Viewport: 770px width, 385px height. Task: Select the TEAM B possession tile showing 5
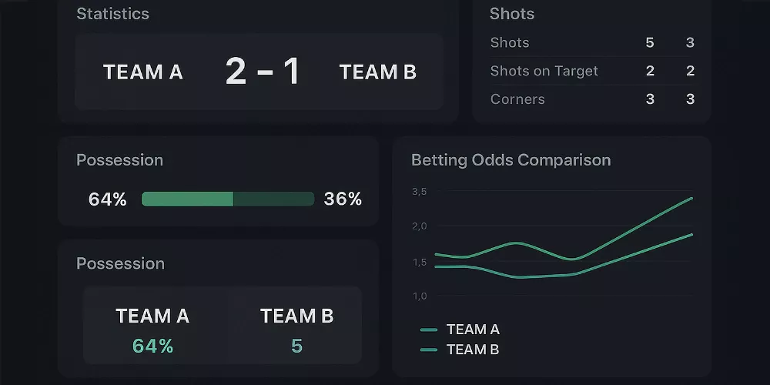tap(296, 330)
